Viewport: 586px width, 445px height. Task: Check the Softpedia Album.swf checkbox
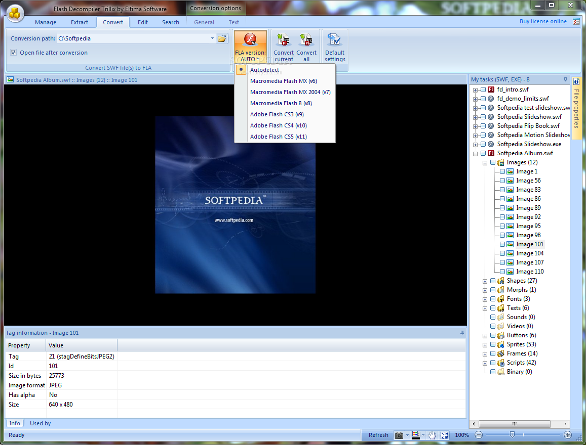483,153
